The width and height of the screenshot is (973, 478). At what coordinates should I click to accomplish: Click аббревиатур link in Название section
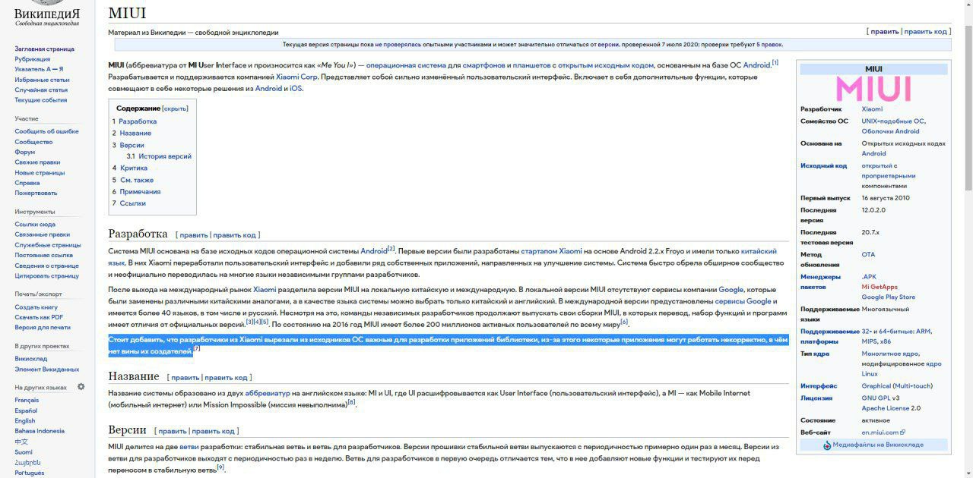[268, 393]
